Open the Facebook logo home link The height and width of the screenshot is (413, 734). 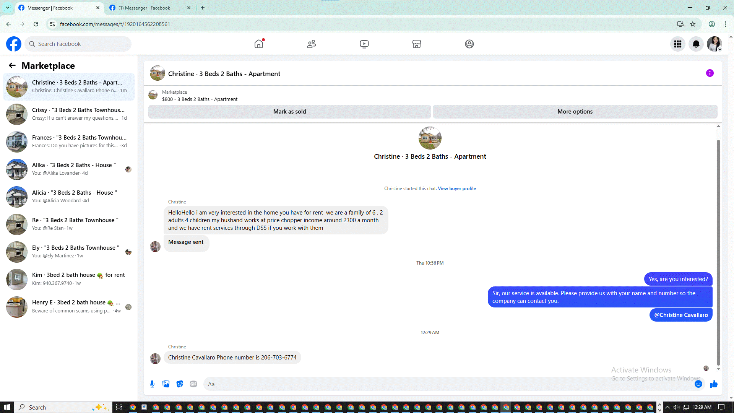click(x=14, y=44)
